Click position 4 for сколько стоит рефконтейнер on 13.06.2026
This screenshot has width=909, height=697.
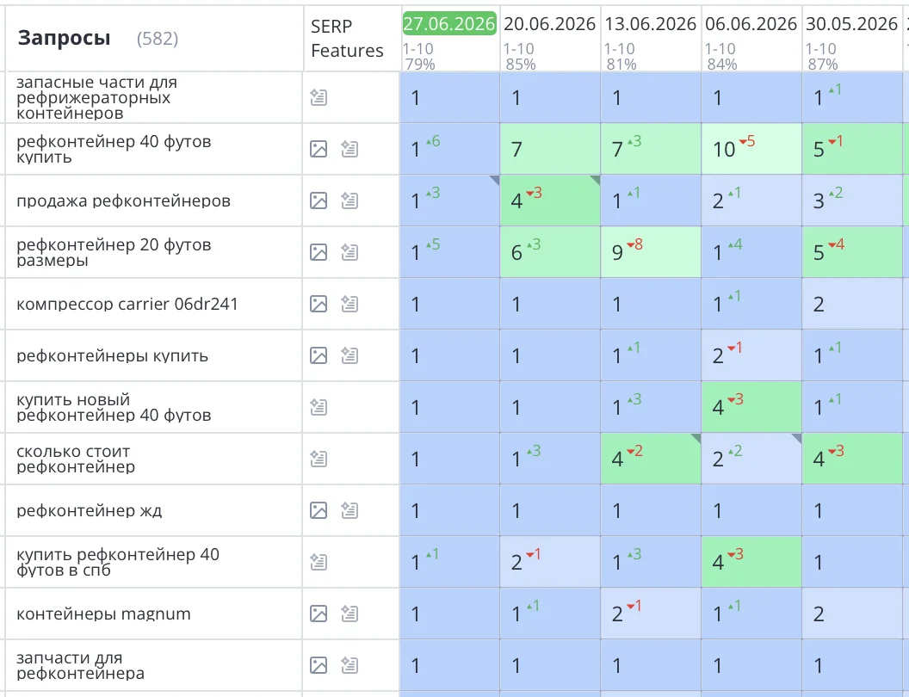click(651, 459)
